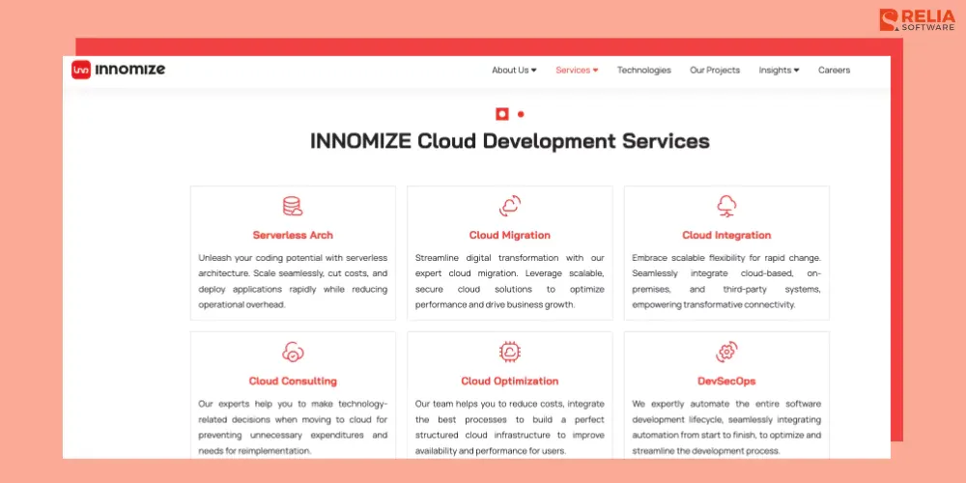
Task: Click the Innomize logo in header
Action: [x=118, y=70]
